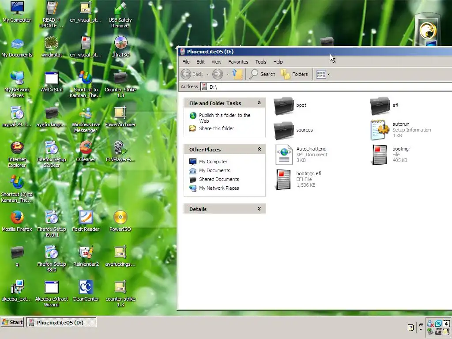
Task: Open the Forward history dropdown arrow
Action: [x=227, y=74]
